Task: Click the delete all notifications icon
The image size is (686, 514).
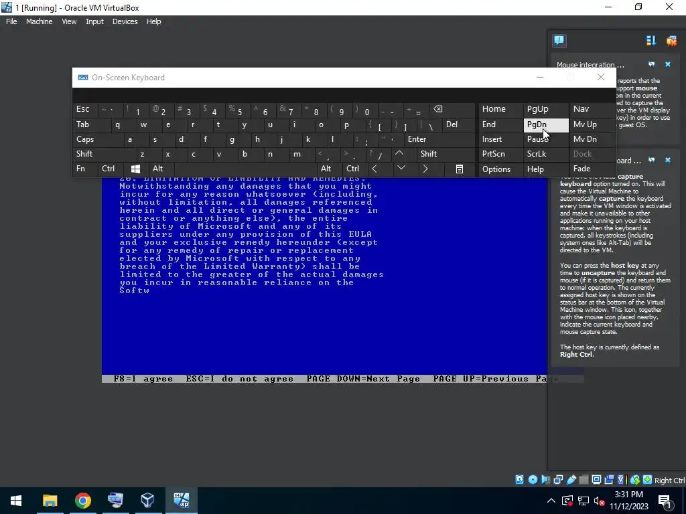Action: [671, 41]
